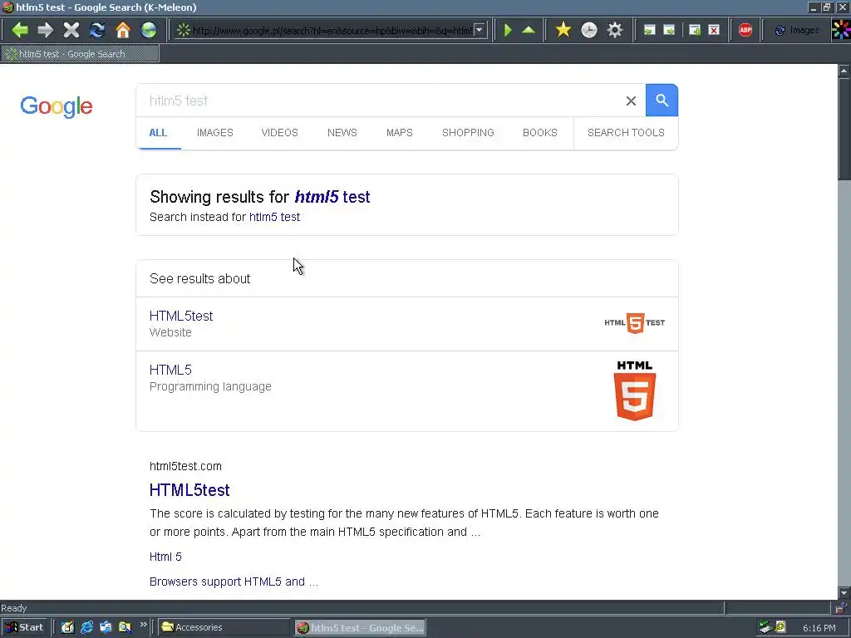
Task: Click the K-Meleon taskbar button
Action: (x=361, y=628)
